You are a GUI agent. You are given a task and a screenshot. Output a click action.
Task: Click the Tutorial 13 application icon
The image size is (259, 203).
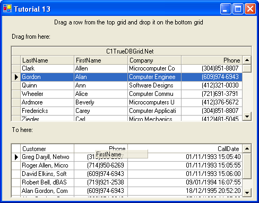click(x=7, y=8)
